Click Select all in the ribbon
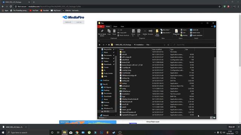The height and width of the screenshot is (135, 241). pos(194,30)
